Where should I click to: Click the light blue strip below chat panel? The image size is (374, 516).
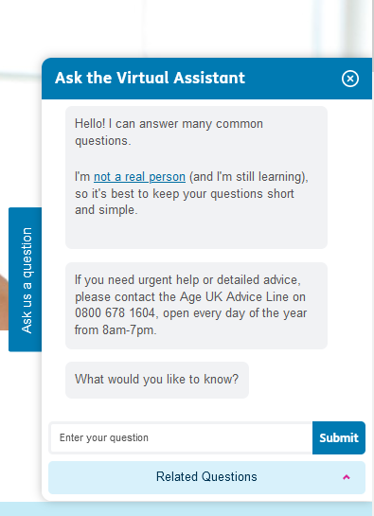point(187,508)
